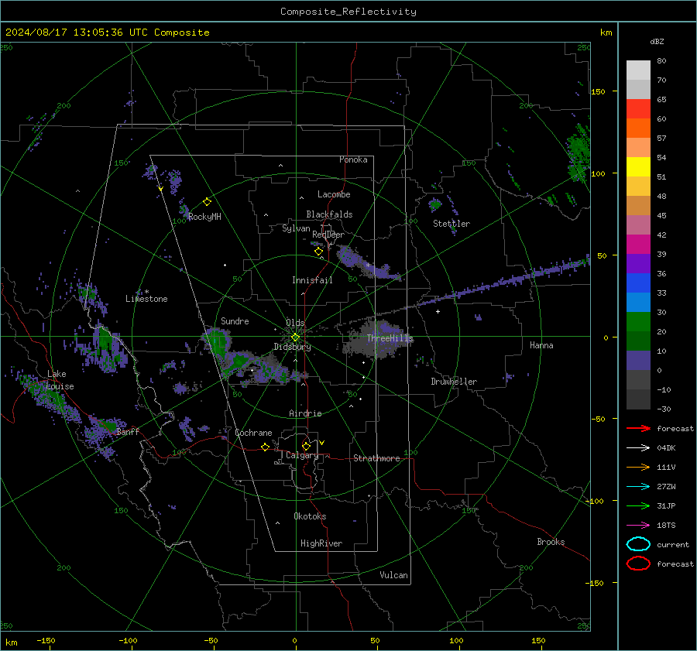Select the Sylvan label on map
Viewport: 697px width, 651px height.
click(x=296, y=228)
